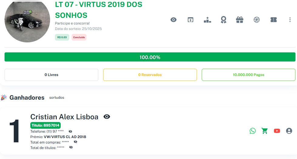Click the award ribbon winners icon
297x159 pixels.
(224, 20)
